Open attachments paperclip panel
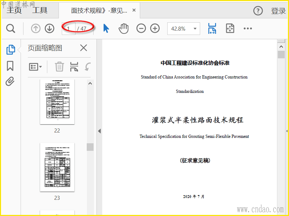This screenshot has width=289, height=216. pyautogui.click(x=10, y=81)
